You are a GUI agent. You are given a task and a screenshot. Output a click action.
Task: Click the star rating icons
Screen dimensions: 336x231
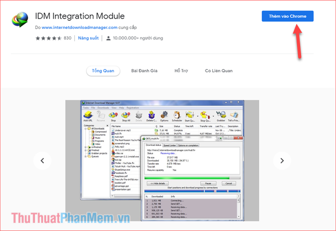[x=48, y=38]
